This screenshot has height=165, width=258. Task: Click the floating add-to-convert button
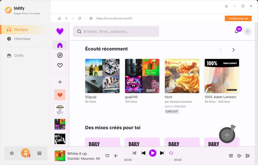point(227,135)
